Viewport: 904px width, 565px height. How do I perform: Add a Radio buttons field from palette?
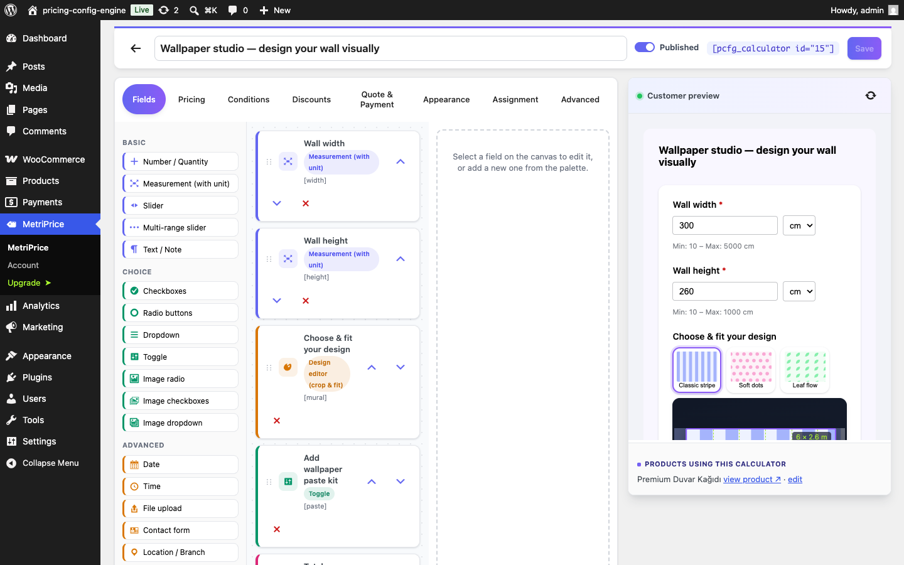181,313
